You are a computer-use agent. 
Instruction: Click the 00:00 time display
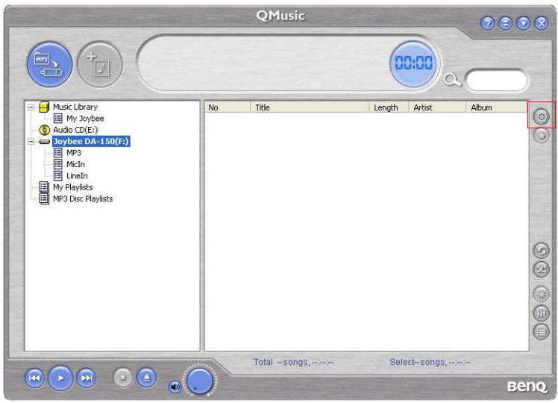[x=413, y=63]
